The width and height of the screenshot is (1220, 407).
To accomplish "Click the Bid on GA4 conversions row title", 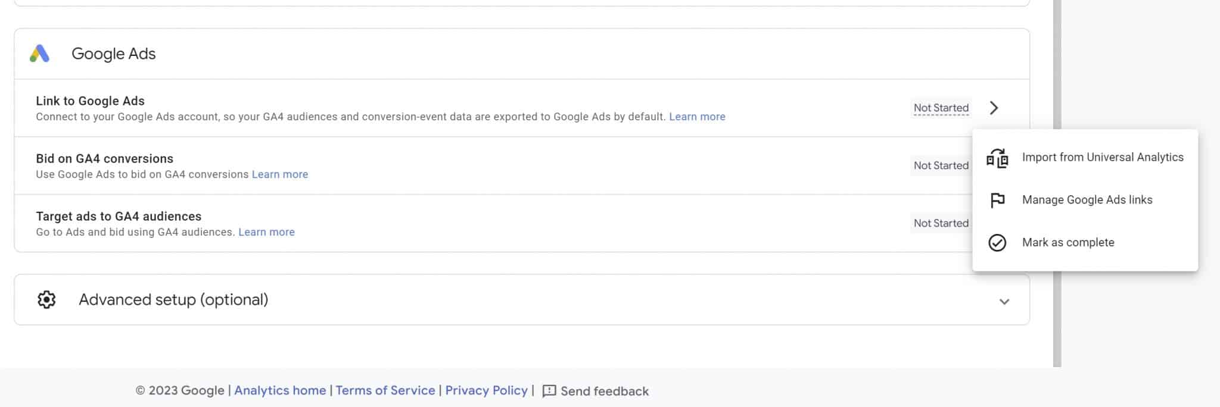I will point(104,159).
